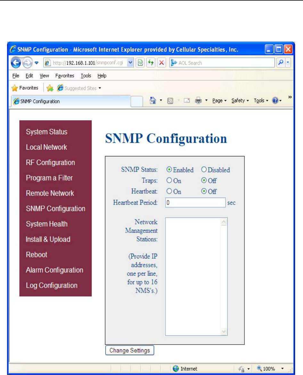Open the Safety command menu
Viewport: 303px width, 375px height.
click(x=240, y=101)
